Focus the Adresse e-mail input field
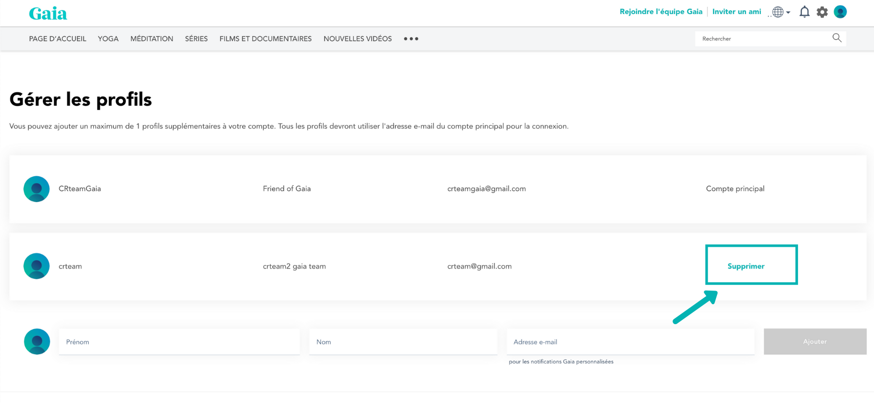Image resolution: width=874 pixels, height=403 pixels. [631, 342]
